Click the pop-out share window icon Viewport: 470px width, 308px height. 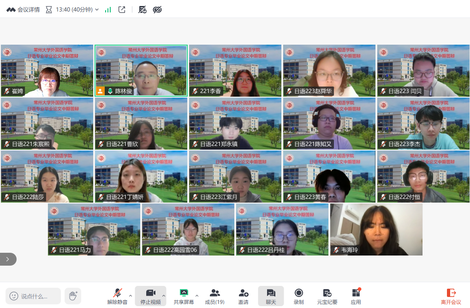tap(122, 10)
